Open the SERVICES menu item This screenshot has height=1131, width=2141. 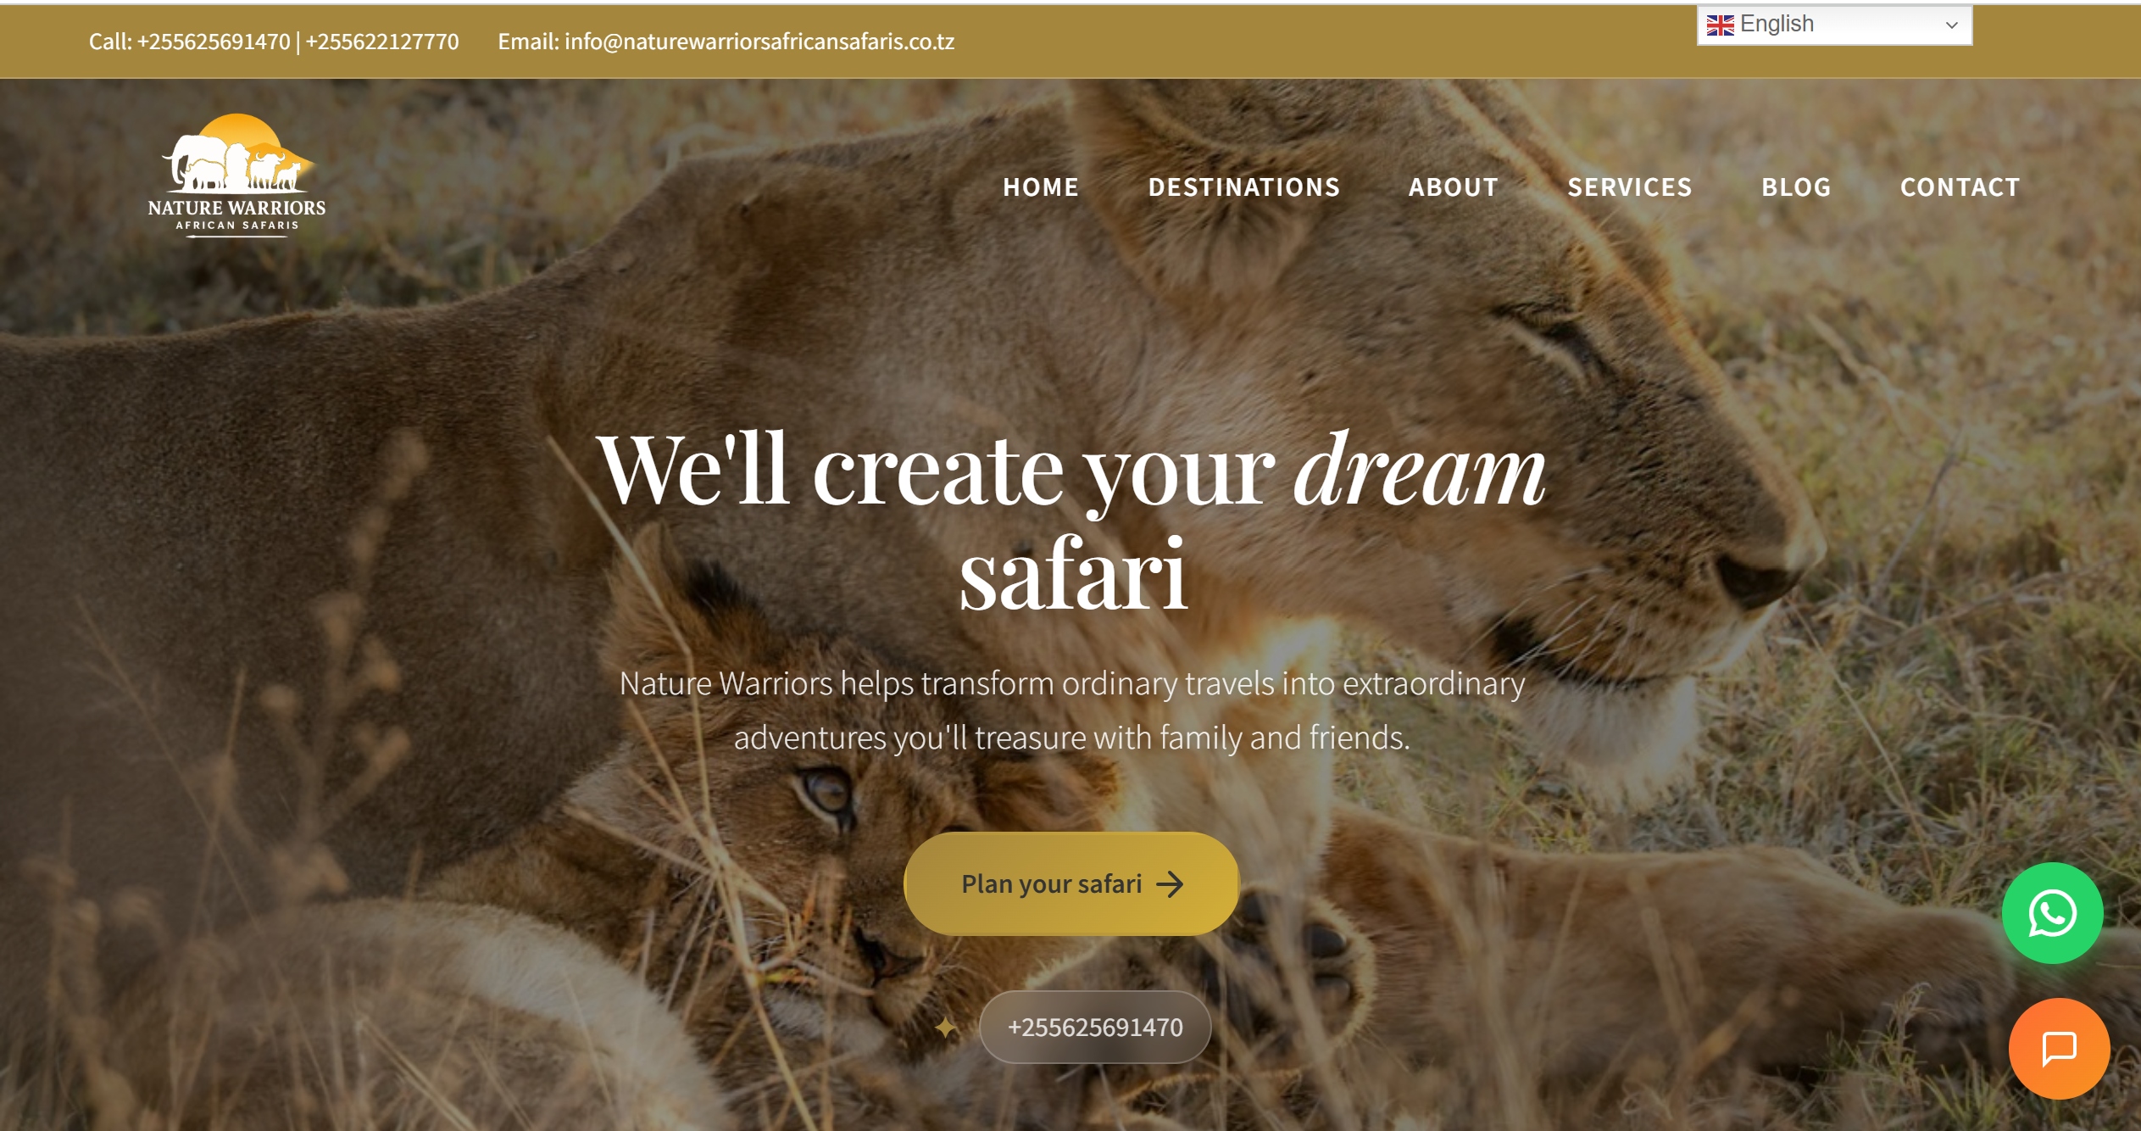1629,187
